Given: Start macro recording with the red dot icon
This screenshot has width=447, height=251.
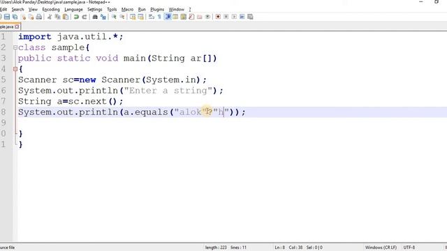Looking at the screenshot, I should click(218, 17).
